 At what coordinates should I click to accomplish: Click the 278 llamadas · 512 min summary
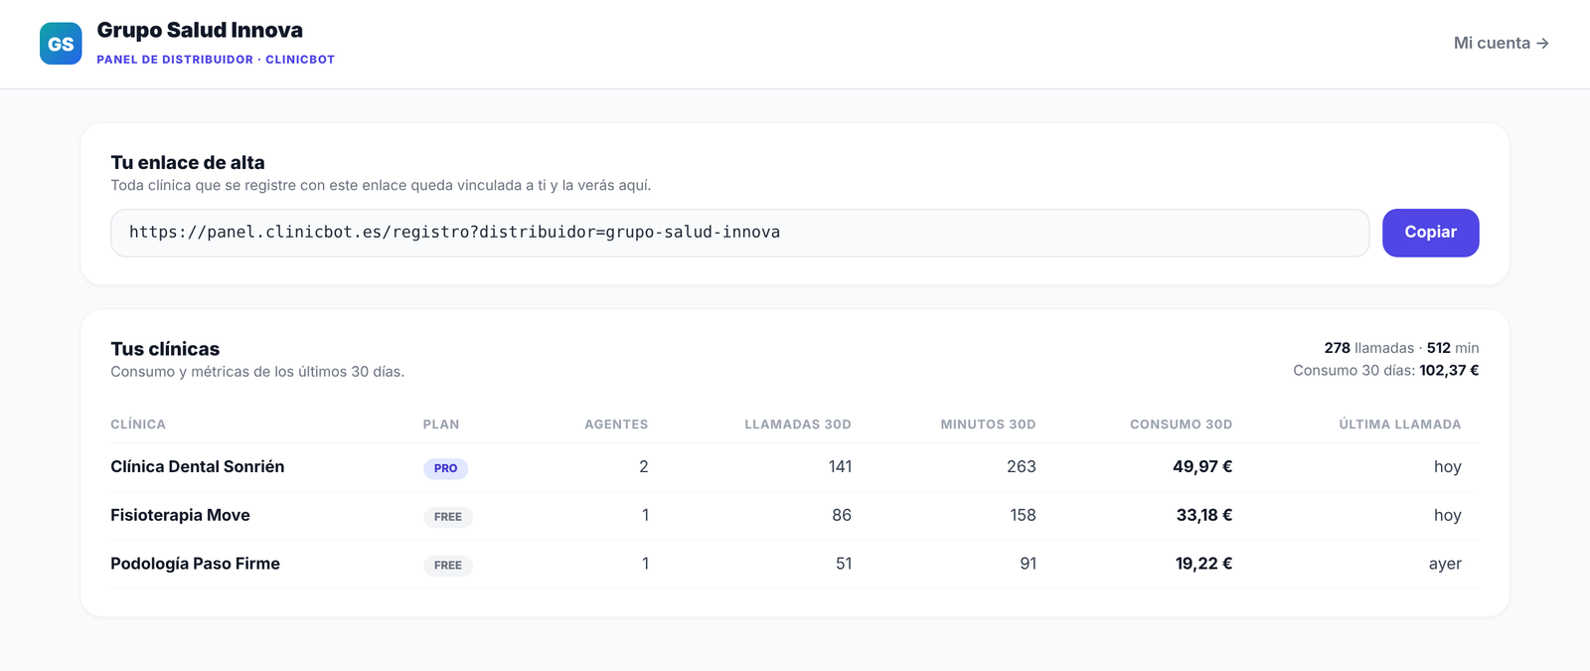[x=1401, y=348]
